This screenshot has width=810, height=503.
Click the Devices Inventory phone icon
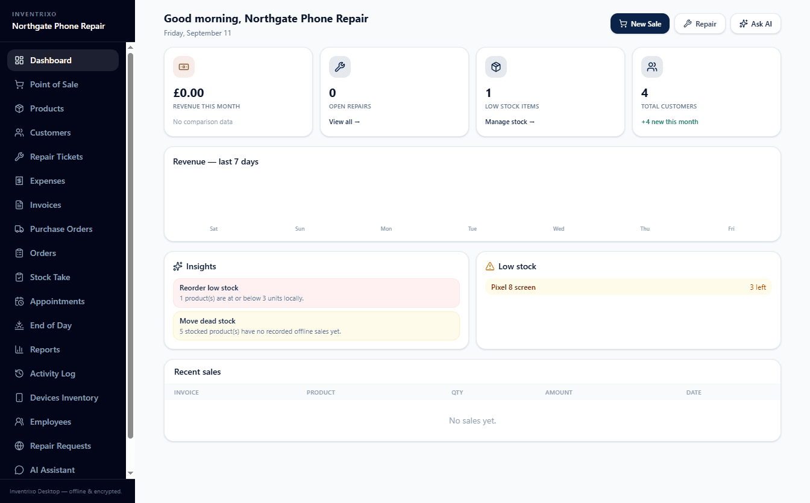(x=19, y=398)
